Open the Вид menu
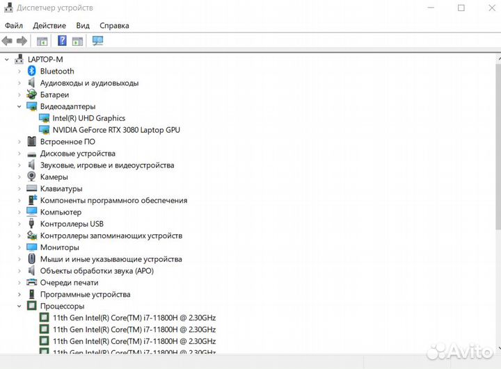Image resolution: width=501 pixels, height=369 pixels. point(83,26)
